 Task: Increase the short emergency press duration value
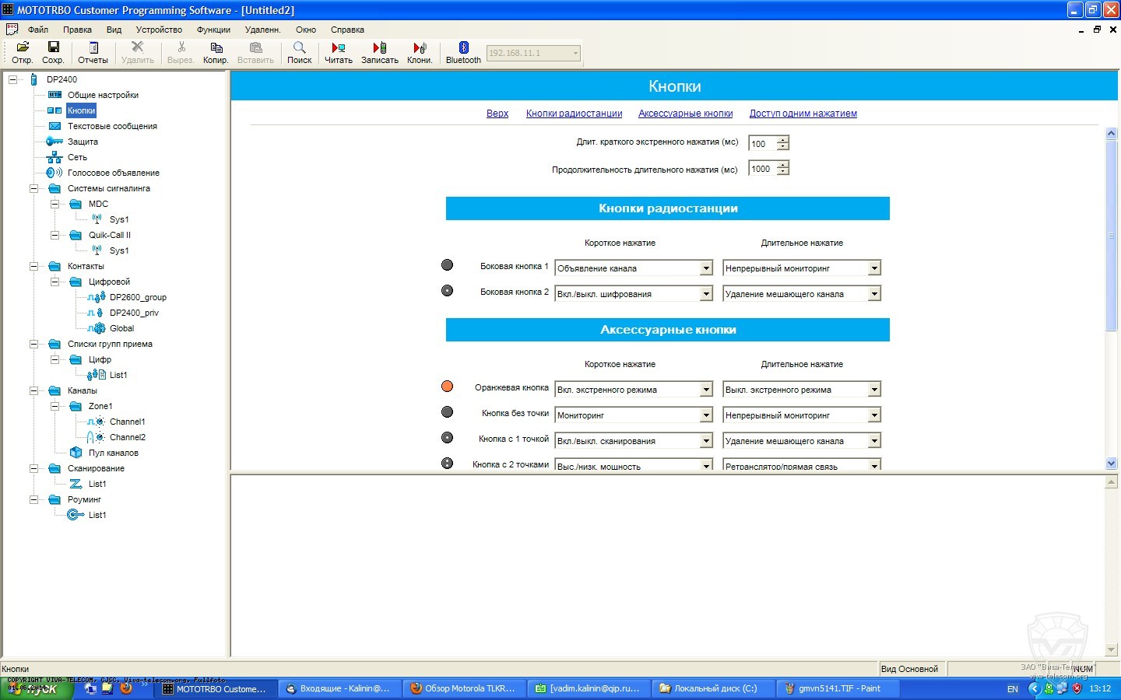(783, 139)
